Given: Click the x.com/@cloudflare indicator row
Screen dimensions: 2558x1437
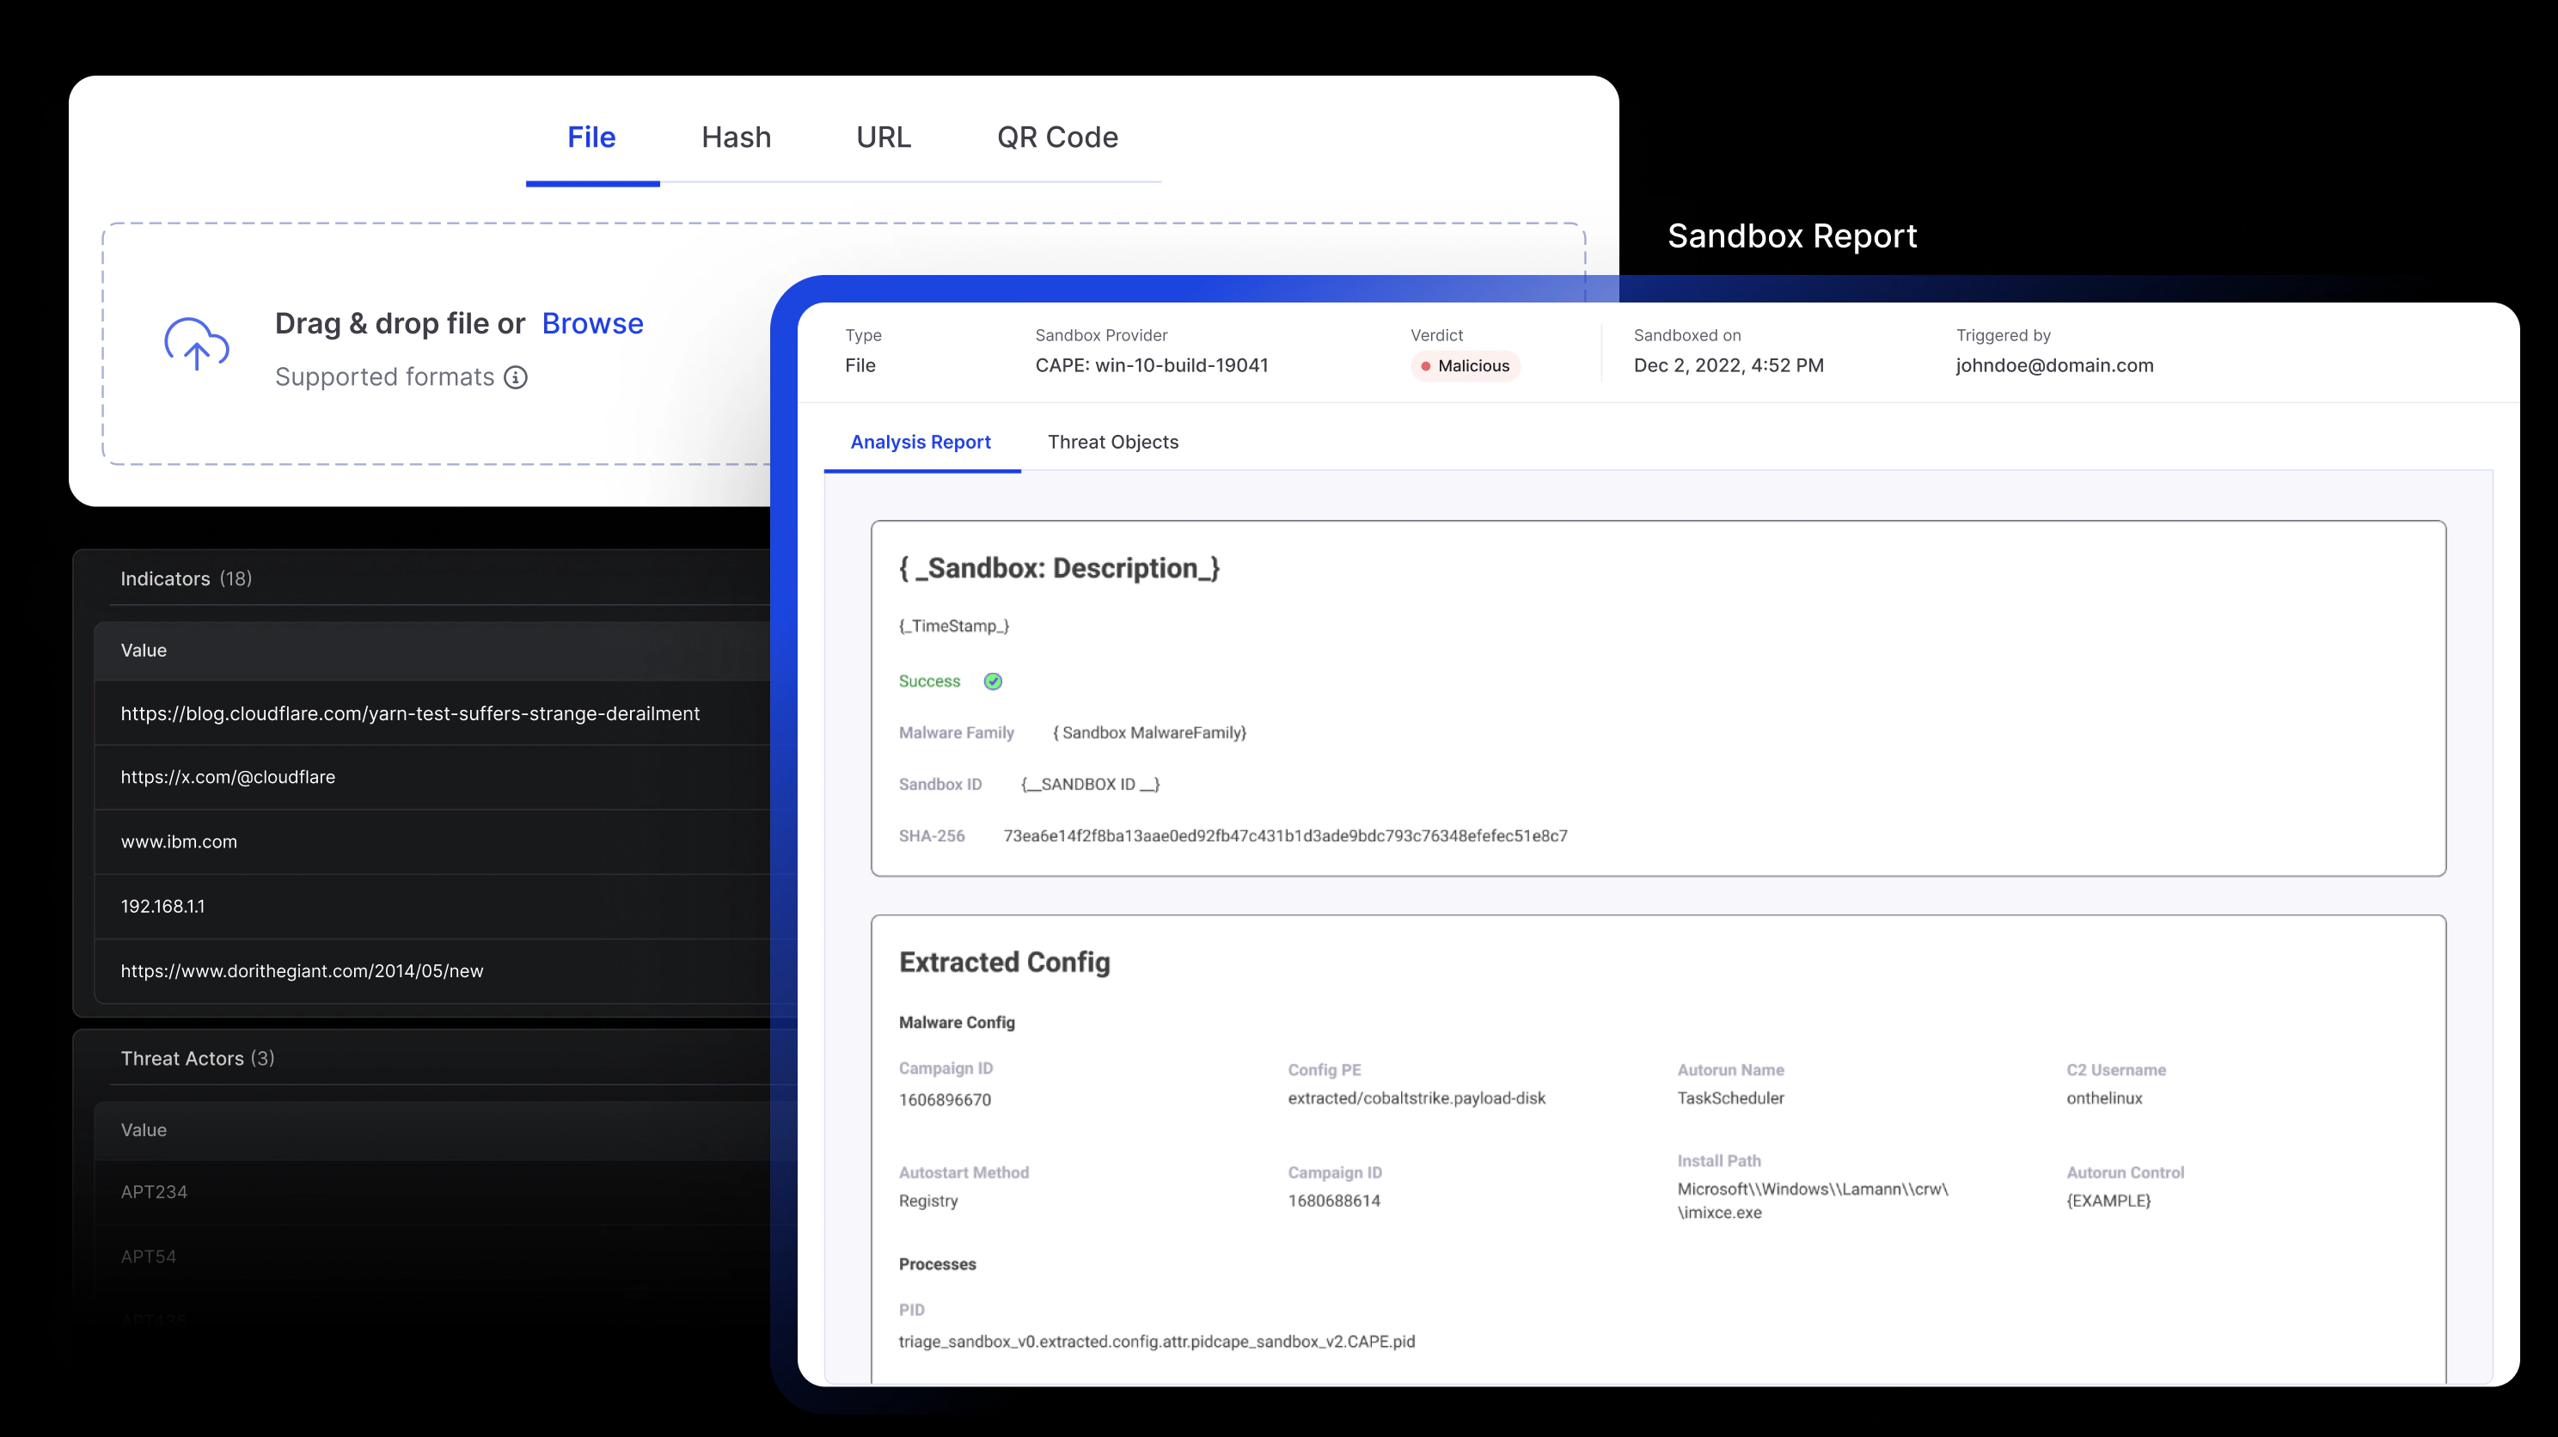Looking at the screenshot, I should tap(229, 777).
